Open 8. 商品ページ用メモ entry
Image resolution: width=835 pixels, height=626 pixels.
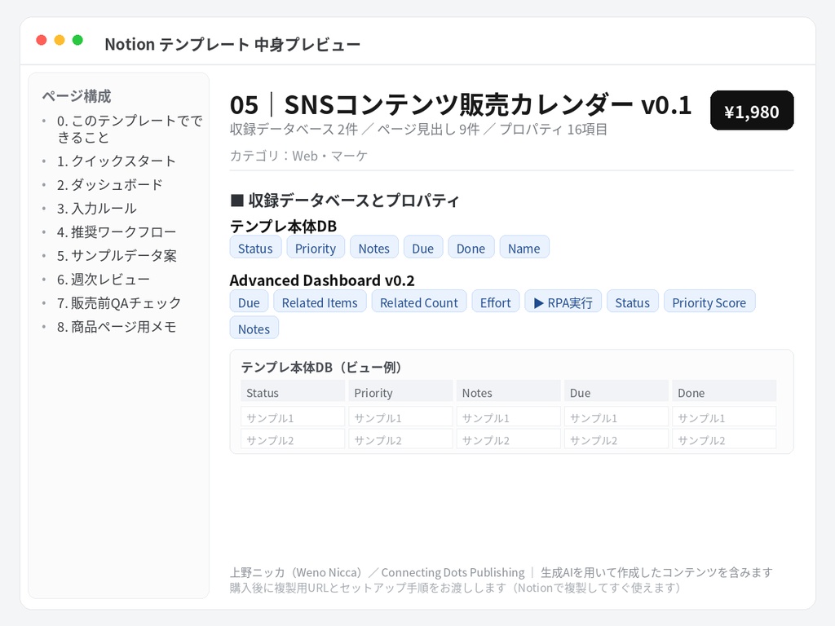coord(116,327)
